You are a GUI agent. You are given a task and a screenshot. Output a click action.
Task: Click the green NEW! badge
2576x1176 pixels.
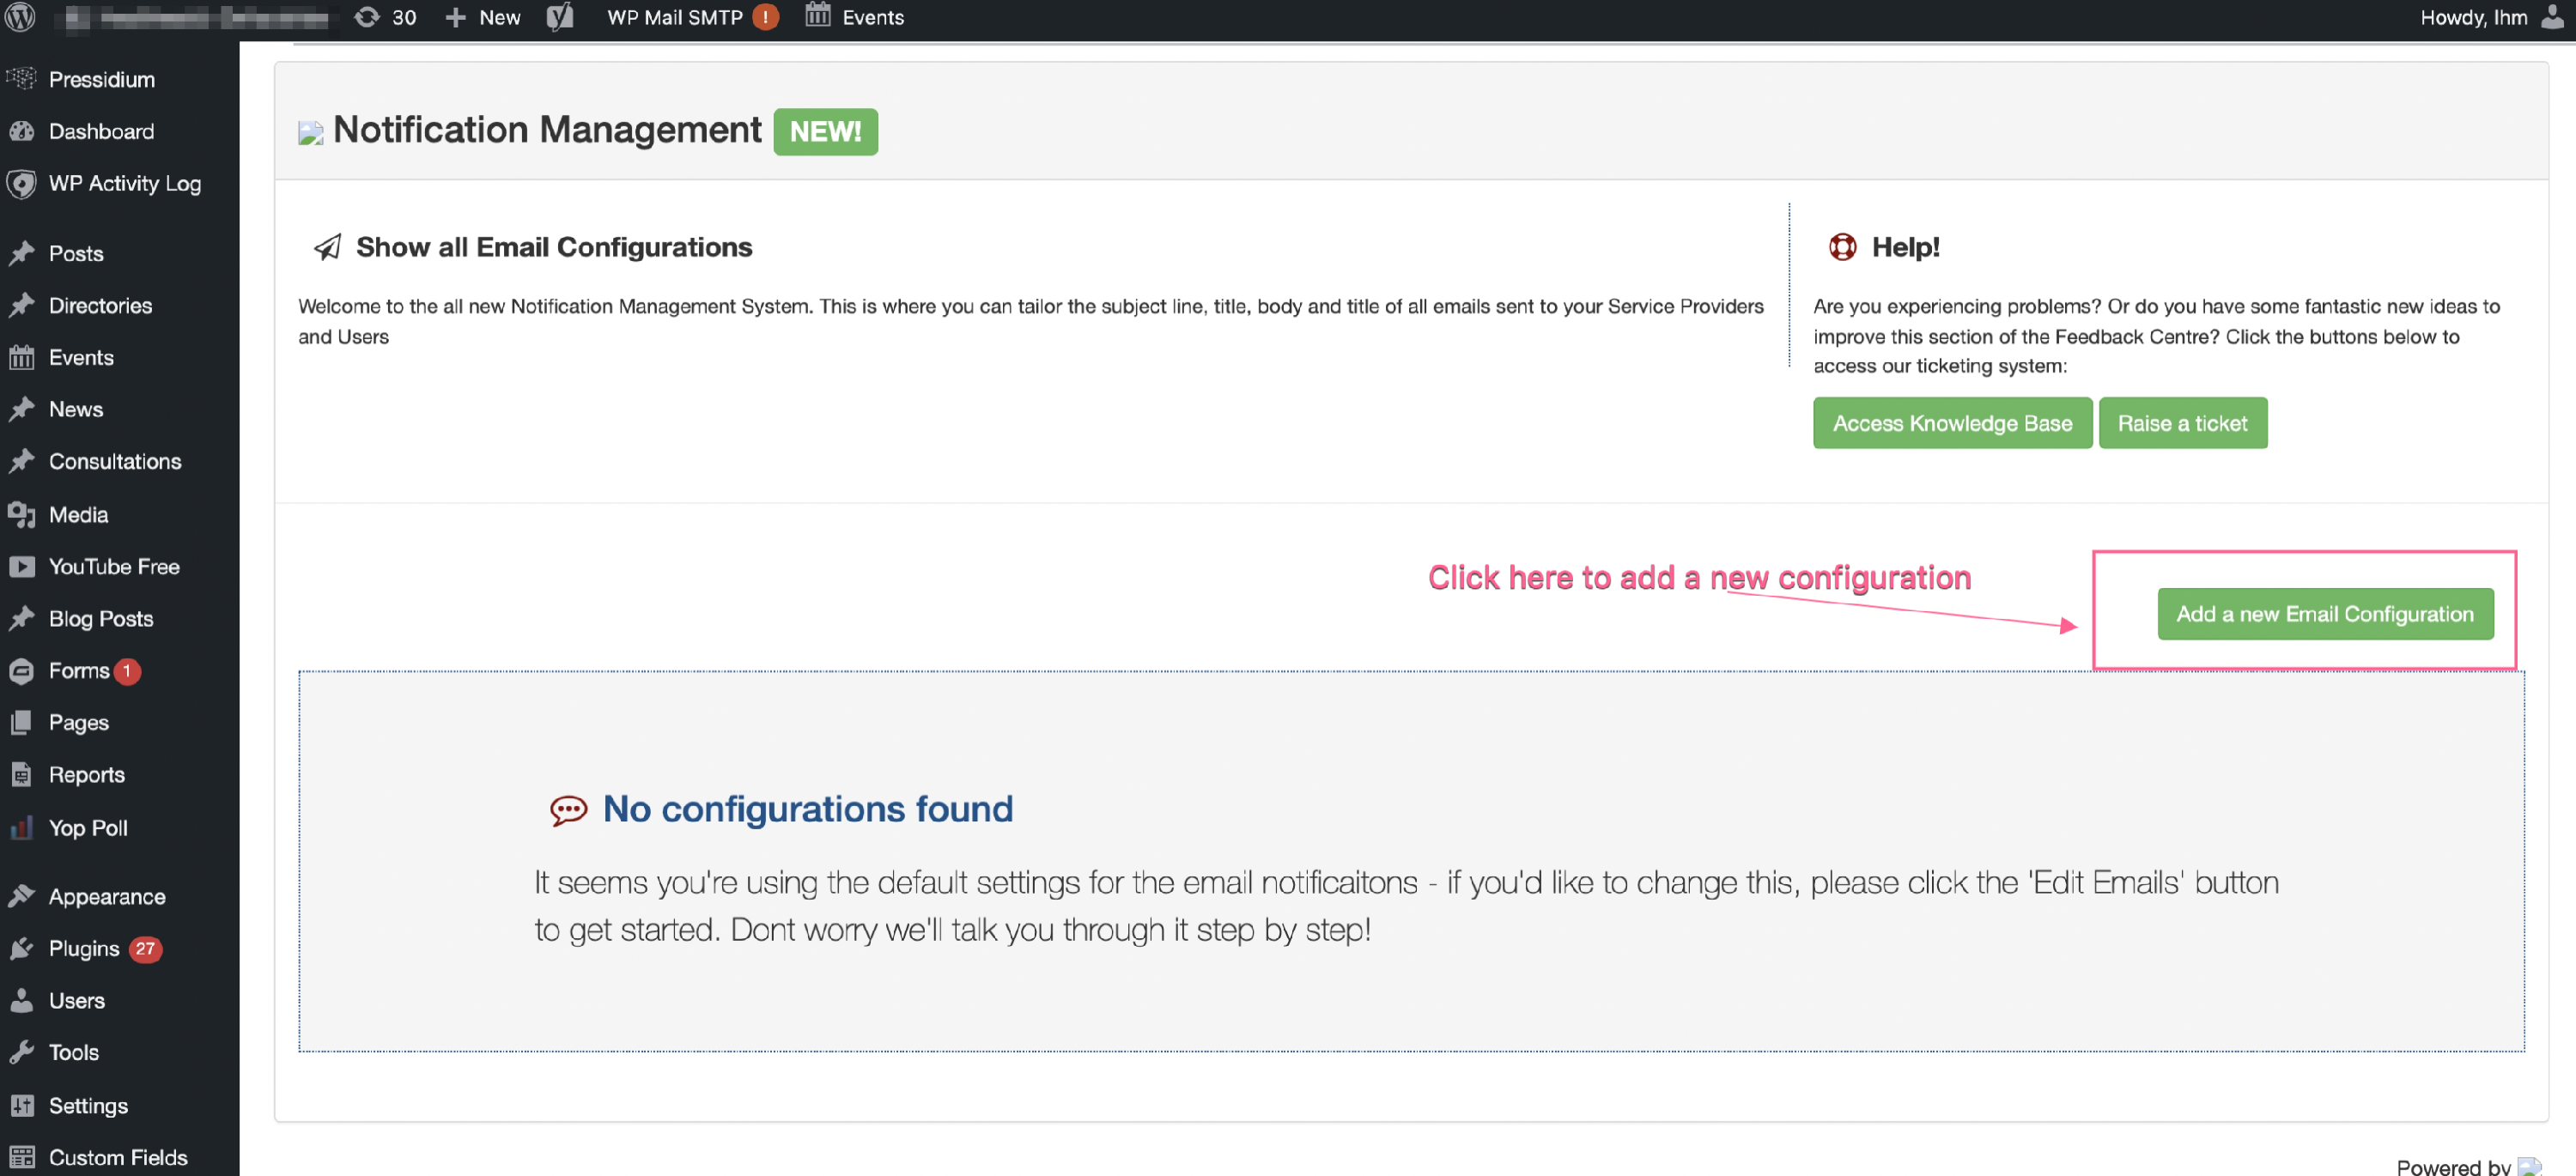click(825, 131)
